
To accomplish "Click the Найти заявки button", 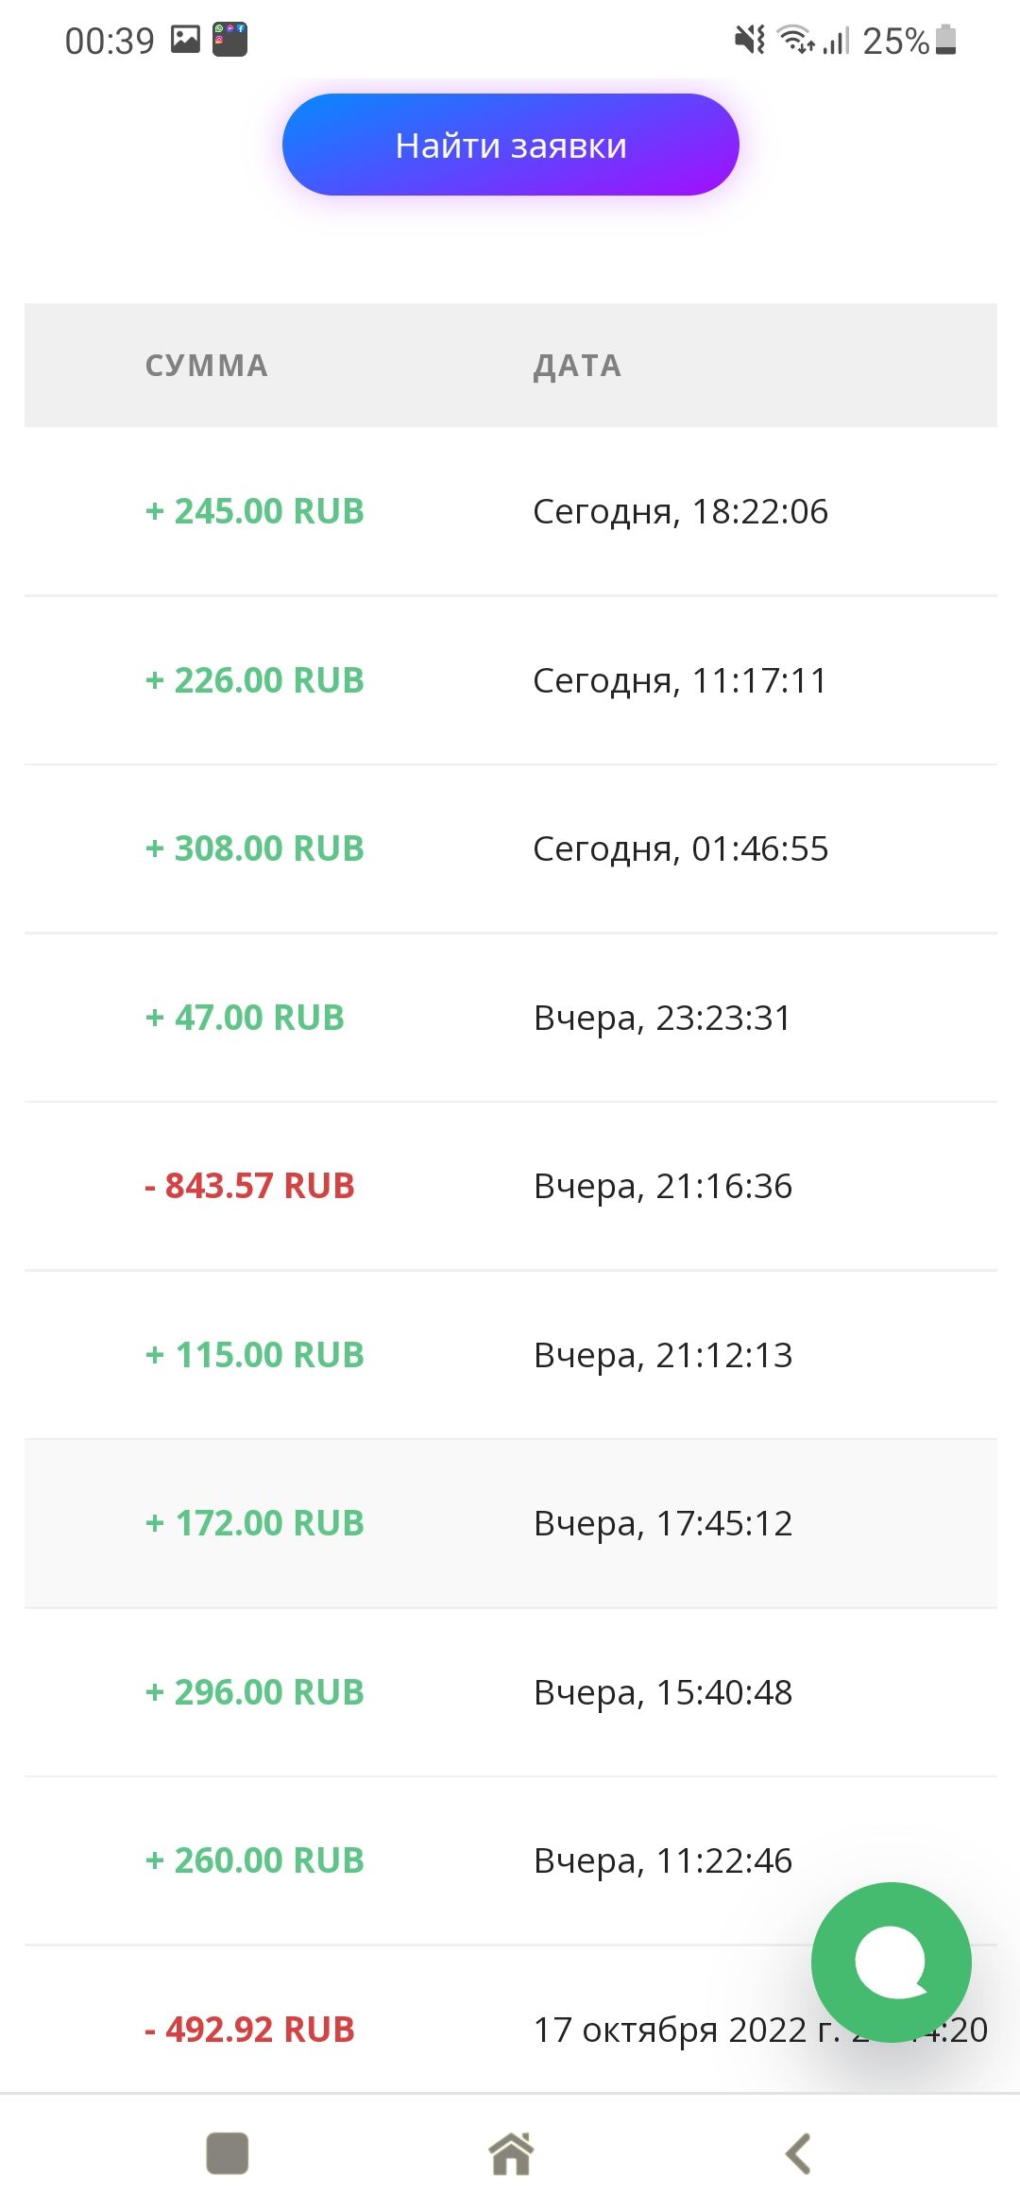I will pyautogui.click(x=510, y=145).
